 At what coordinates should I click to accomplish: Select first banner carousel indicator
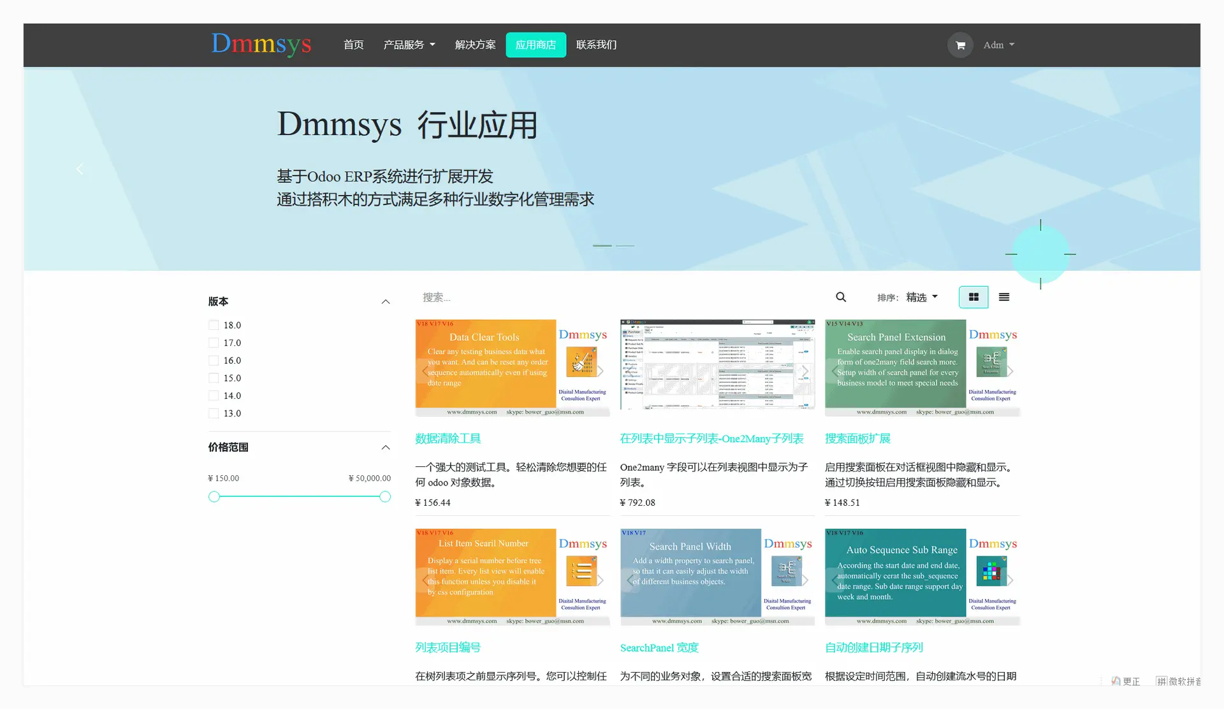pyautogui.click(x=602, y=246)
